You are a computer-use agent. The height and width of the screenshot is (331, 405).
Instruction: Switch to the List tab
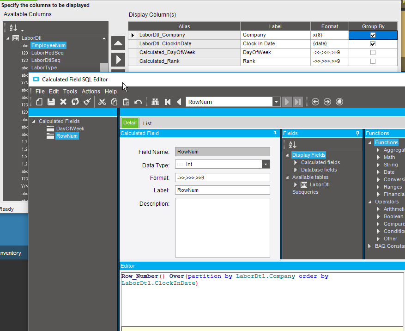[147, 123]
